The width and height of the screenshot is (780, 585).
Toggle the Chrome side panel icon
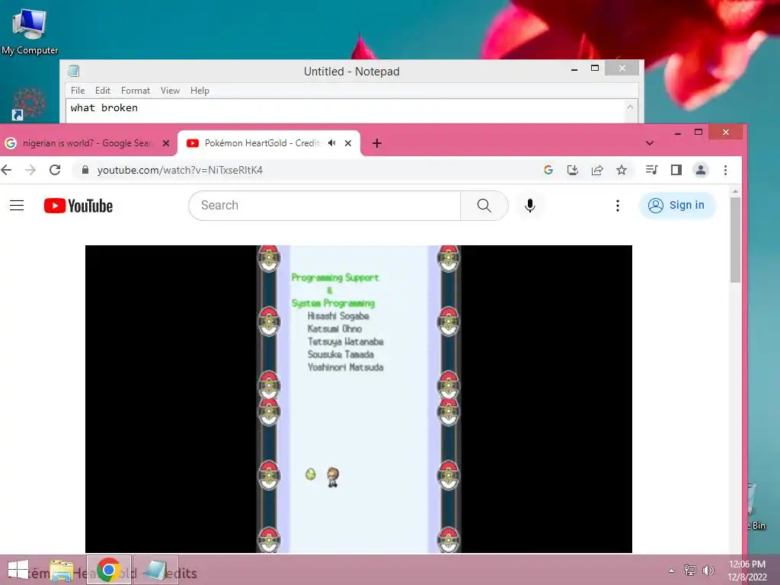[x=676, y=170]
